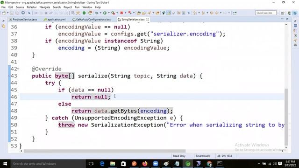Click the Last Edit Location icon
Viewport: 299px width, 168px height.
[212, 13]
